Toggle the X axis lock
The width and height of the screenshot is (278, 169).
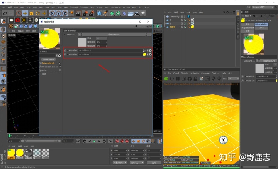[x=52, y=13]
